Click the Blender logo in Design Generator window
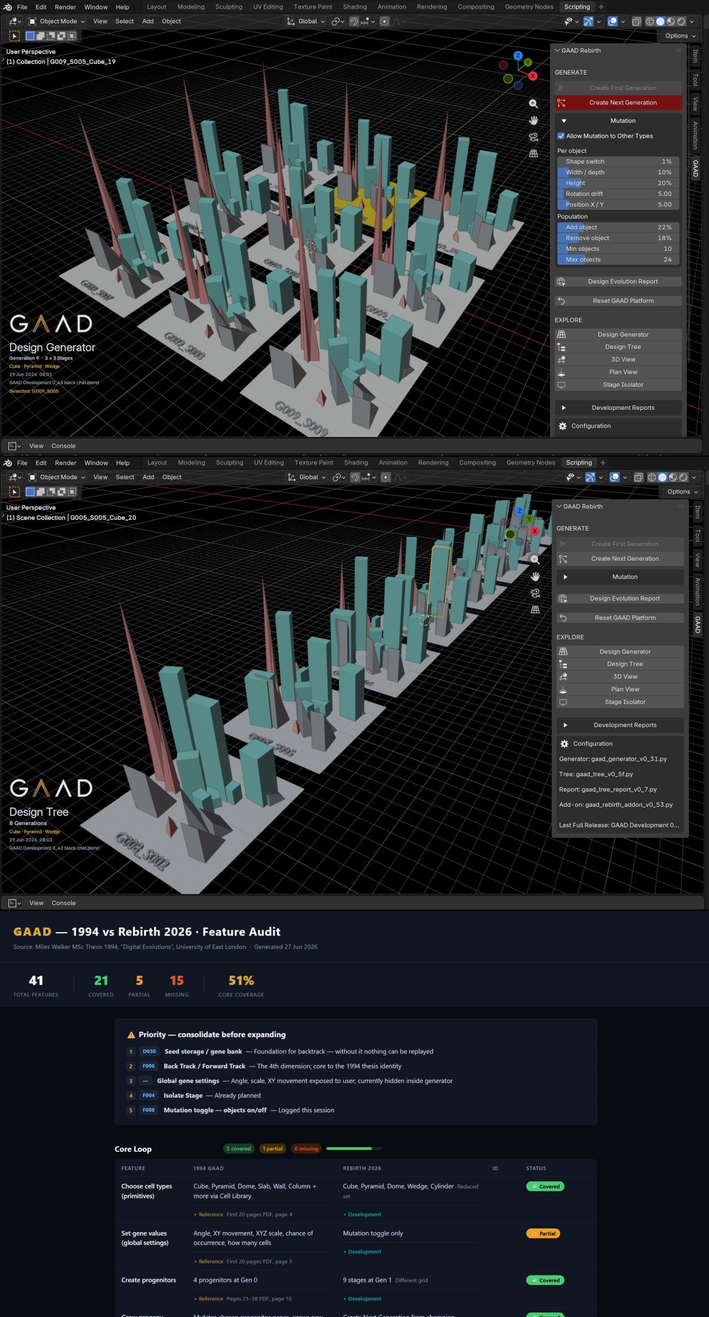 (x=8, y=7)
